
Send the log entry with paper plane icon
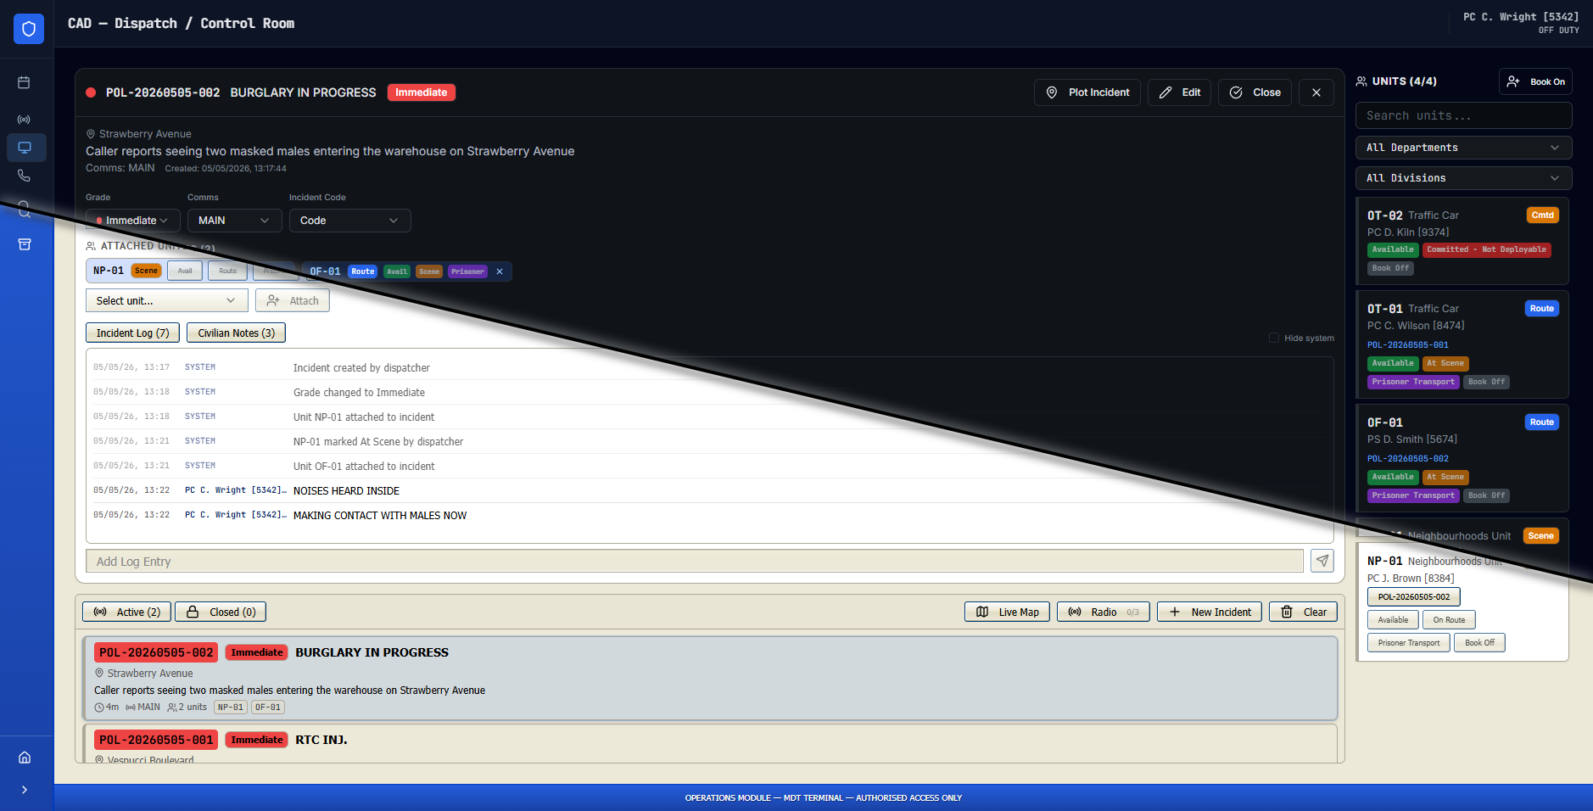coord(1322,561)
